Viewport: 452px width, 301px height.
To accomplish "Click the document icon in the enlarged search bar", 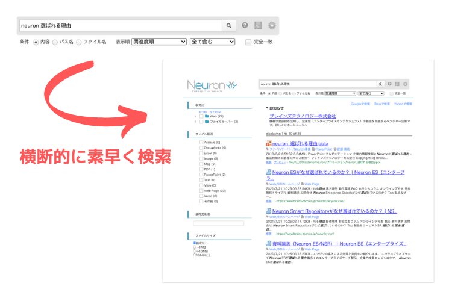I will (x=258, y=25).
